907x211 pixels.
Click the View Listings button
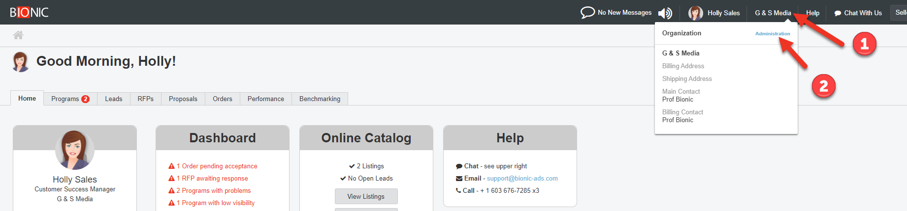tap(366, 196)
